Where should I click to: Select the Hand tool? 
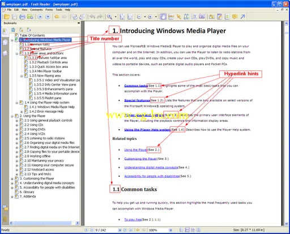coord(163,17)
